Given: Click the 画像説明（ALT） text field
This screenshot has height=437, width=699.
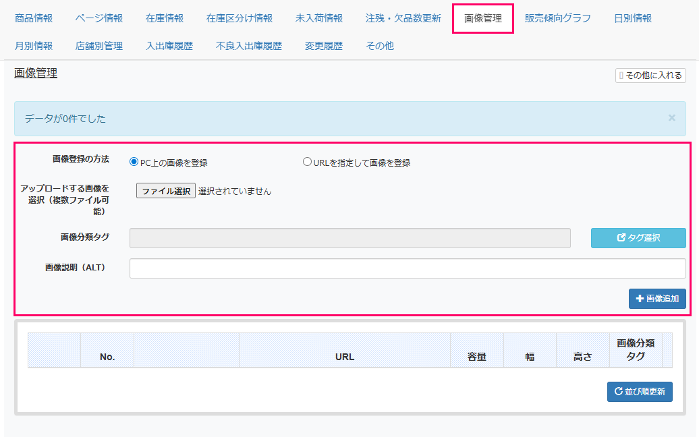Looking at the screenshot, I should (408, 268).
